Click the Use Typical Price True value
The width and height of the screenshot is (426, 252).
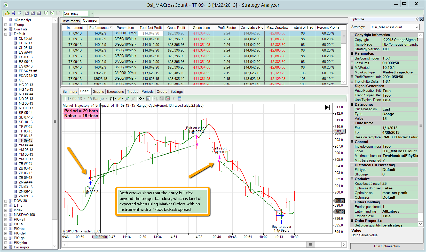pyautogui.click(x=400, y=100)
